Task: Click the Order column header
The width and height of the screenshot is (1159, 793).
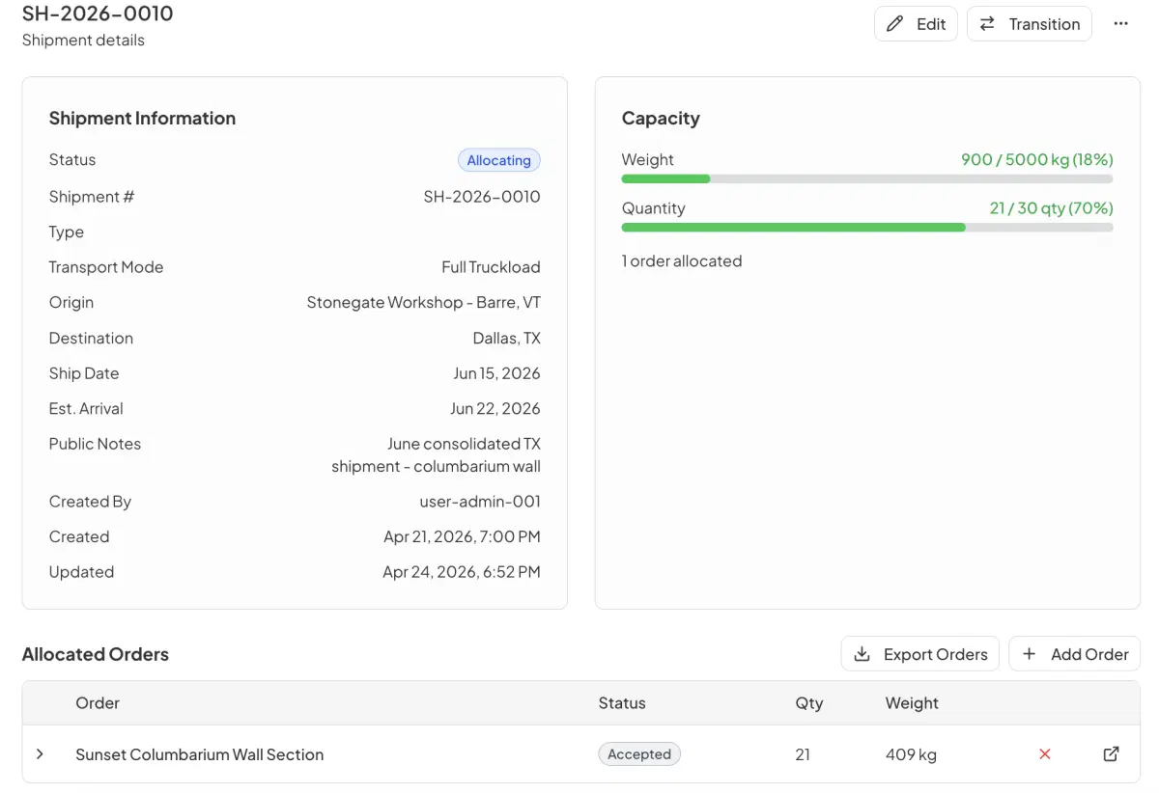Action: coord(98,703)
